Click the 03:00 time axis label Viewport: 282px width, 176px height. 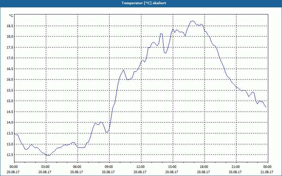[46, 167]
